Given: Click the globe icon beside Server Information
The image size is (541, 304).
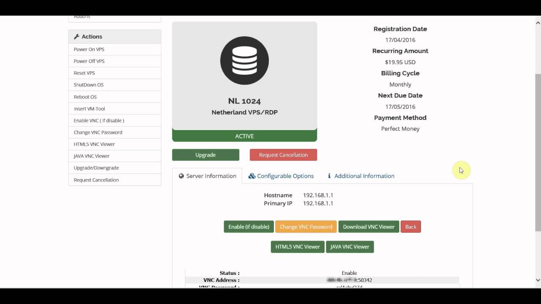Looking at the screenshot, I should [181, 176].
